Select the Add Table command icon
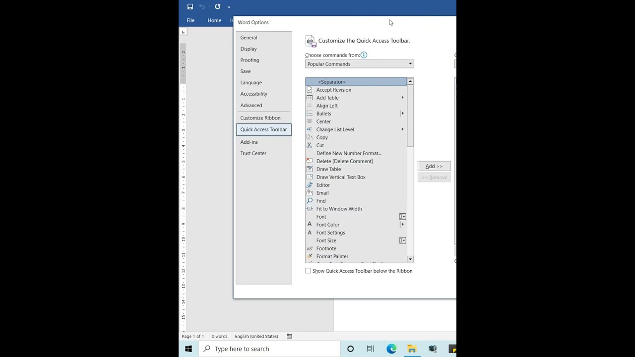 (310, 98)
